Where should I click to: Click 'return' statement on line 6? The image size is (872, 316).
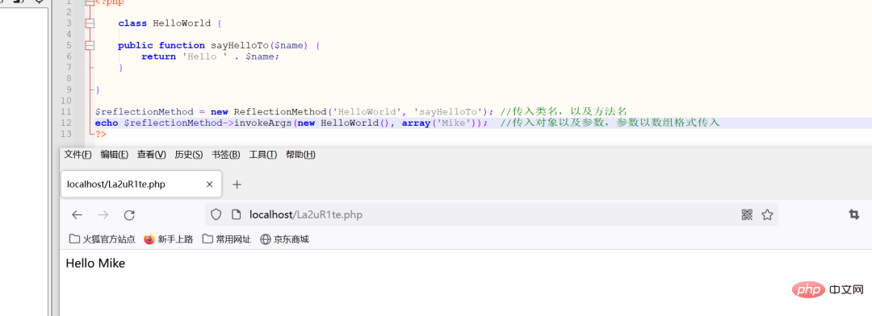pyautogui.click(x=158, y=56)
